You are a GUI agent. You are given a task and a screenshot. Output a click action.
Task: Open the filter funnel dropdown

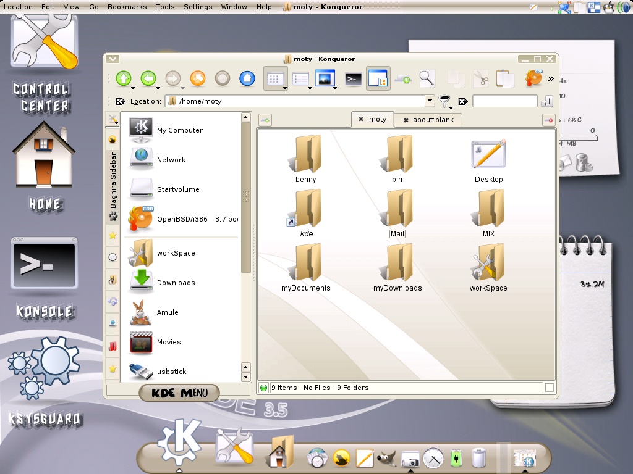(451, 107)
